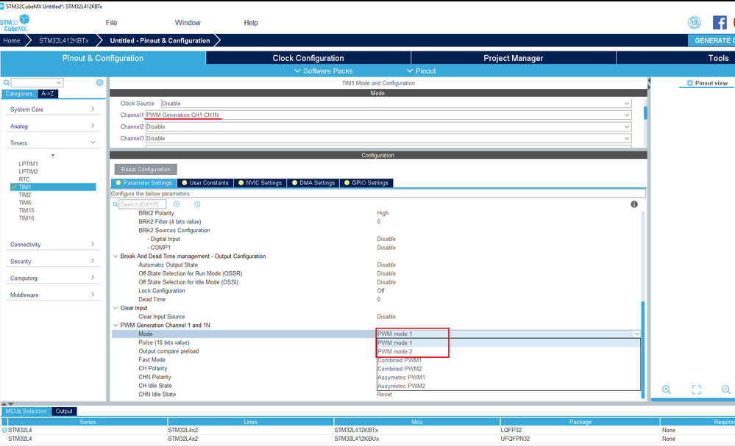Select the Categories tab
Screen dimensions: 735x446
tap(18, 93)
